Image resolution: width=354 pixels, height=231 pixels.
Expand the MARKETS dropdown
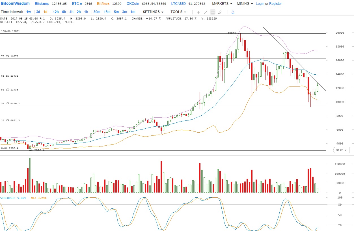point(222,4)
